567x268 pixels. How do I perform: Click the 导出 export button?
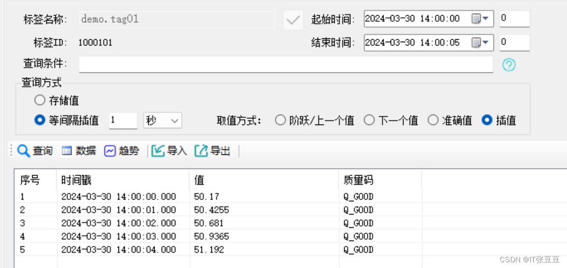point(212,151)
